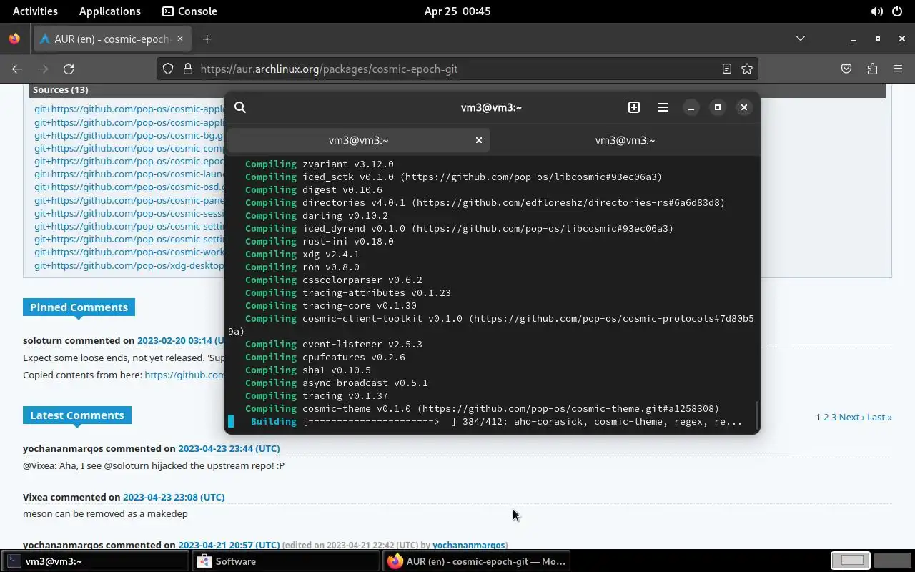
Task: Click the power icon in top bar
Action: click(897, 11)
